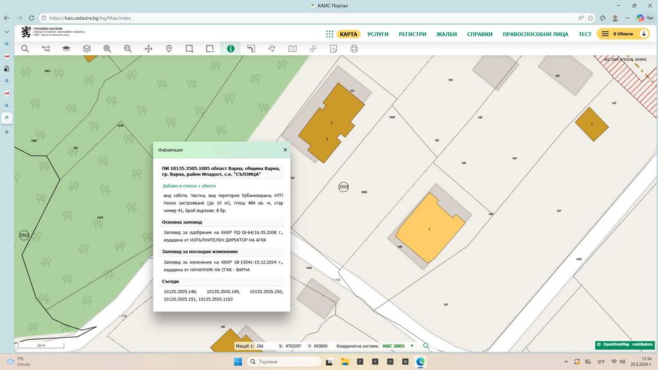Viewport: 658px width, 370px height.
Task: Activate the pan map arrows tool
Action: pyautogui.click(x=149, y=49)
